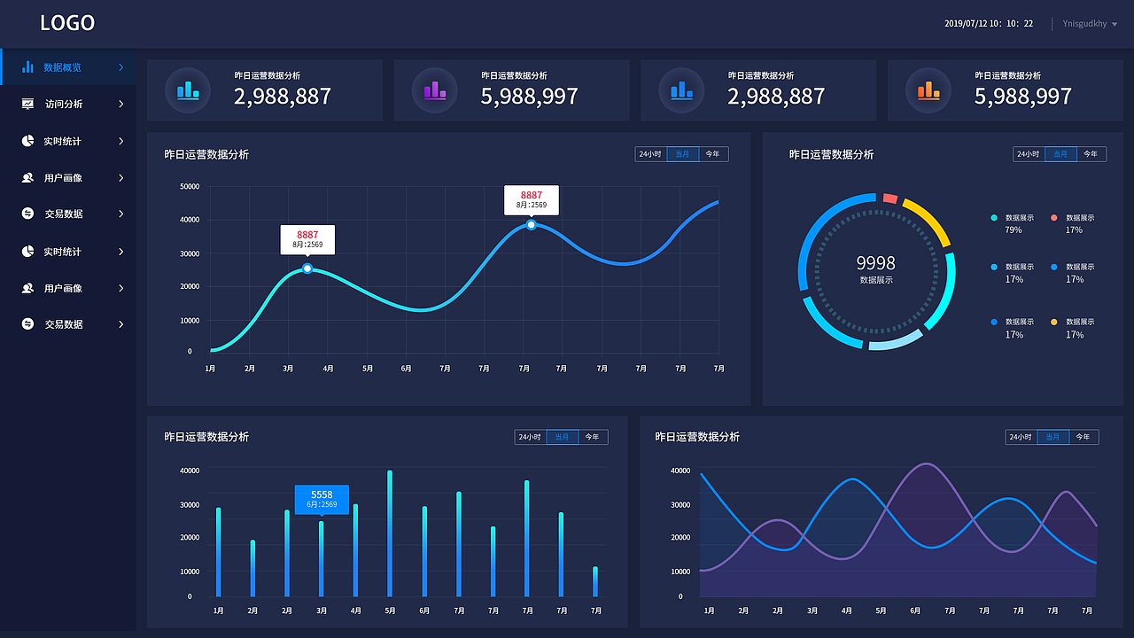
Task: Click the exchange icon of the last 交易数据 row
Action: coord(27,324)
